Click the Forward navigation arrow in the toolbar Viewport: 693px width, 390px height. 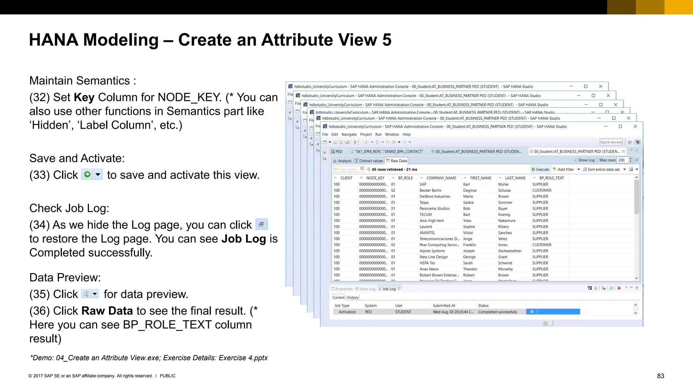pos(404,142)
